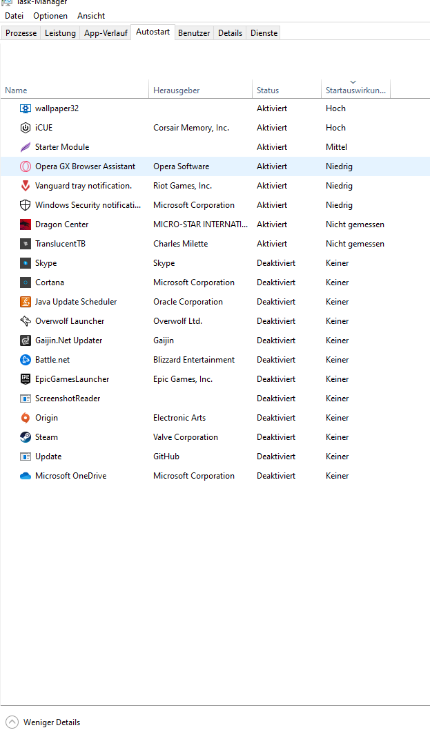Click the ScreenshotReader icon
The width and height of the screenshot is (430, 739).
tap(26, 399)
